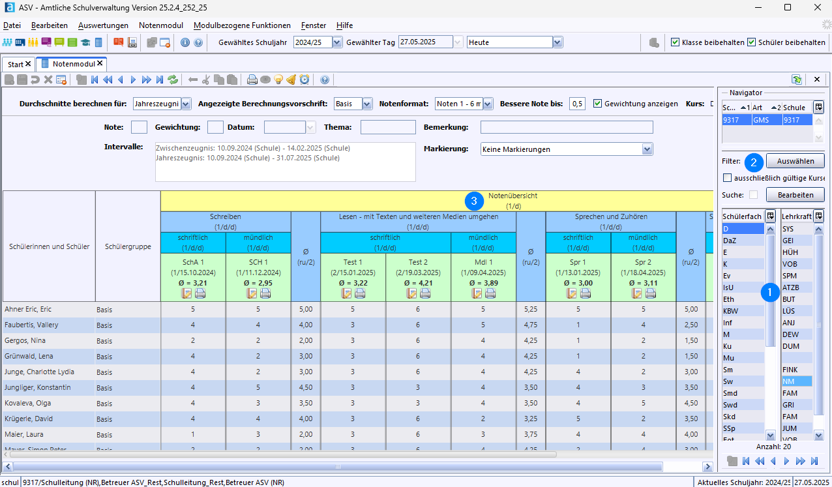
Task: Click the printer icon in module toolbar
Action: tap(252, 80)
